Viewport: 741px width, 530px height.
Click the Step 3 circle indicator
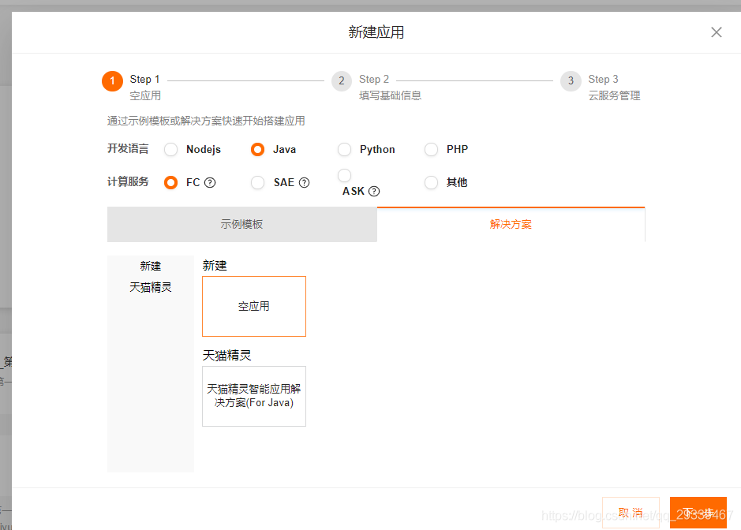pos(571,81)
